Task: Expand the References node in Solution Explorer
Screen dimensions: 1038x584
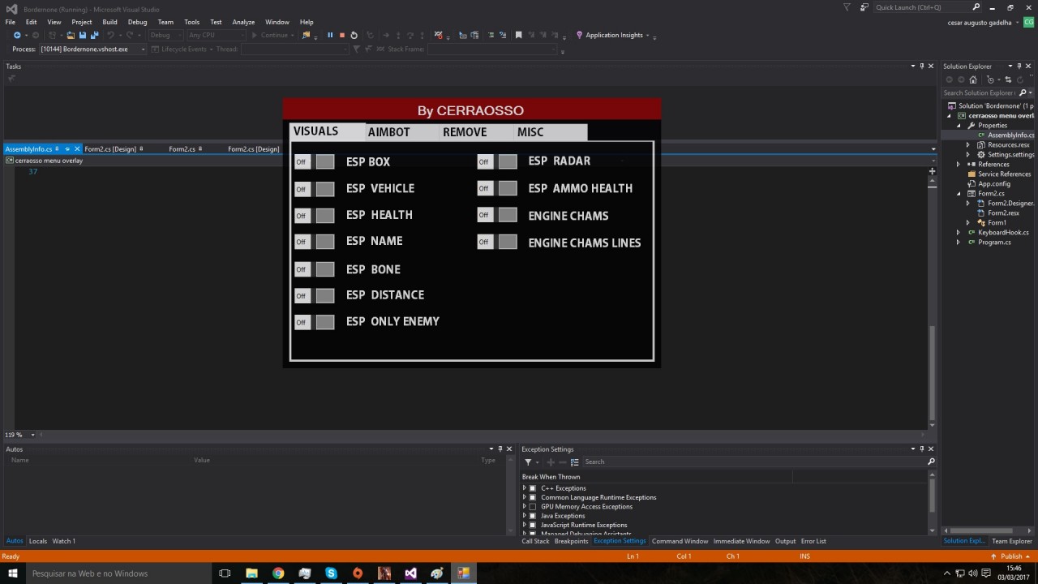Action: [959, 165]
